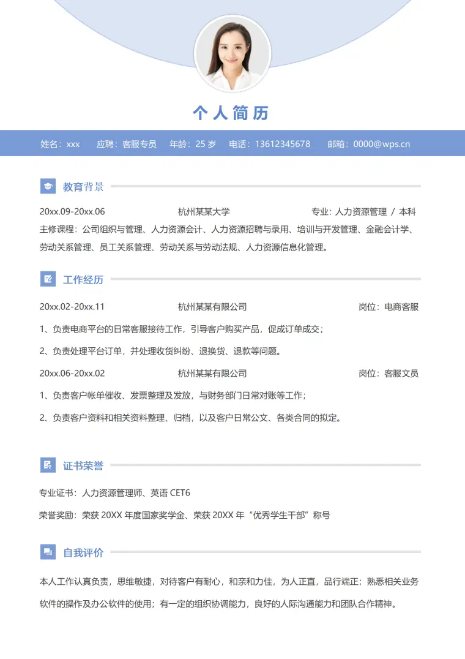This screenshot has width=465, height=659.
Task: Click 应聘: 客服专员 in the banner
Action: coord(126,144)
